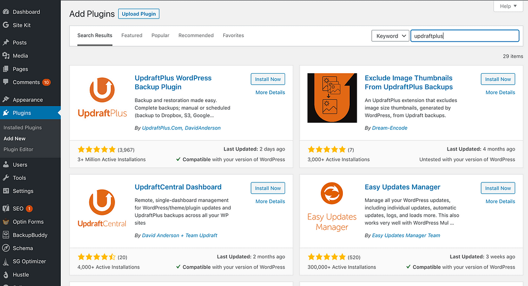This screenshot has height=286, width=528.
Task: Click the Comments badge showing 10
Action: tap(46, 82)
